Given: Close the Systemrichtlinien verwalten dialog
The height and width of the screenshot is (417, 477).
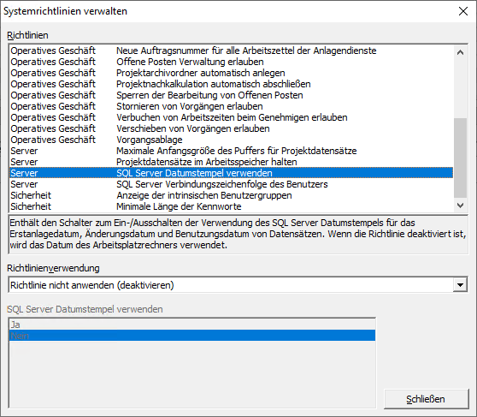Looking at the screenshot, I should pos(463,11).
